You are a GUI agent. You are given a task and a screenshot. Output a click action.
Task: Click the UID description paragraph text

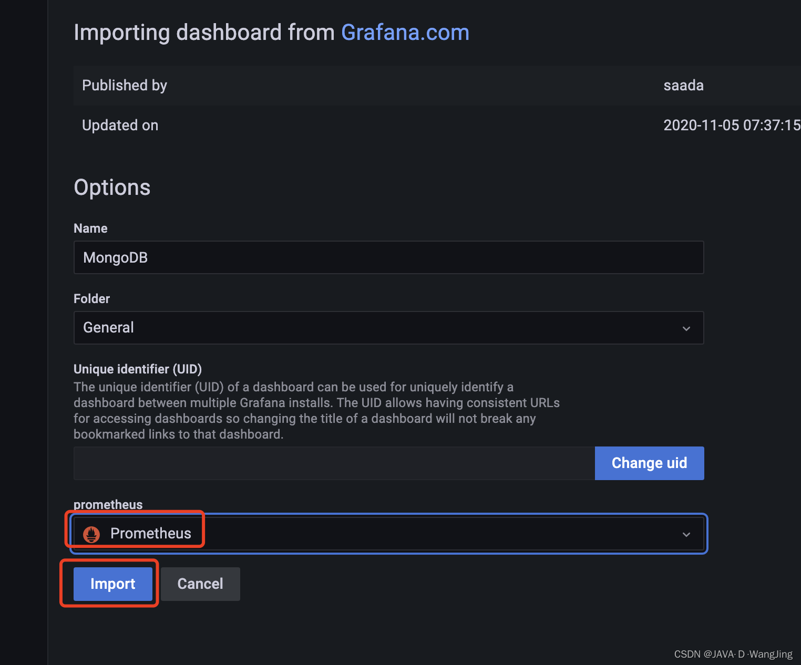pos(315,410)
